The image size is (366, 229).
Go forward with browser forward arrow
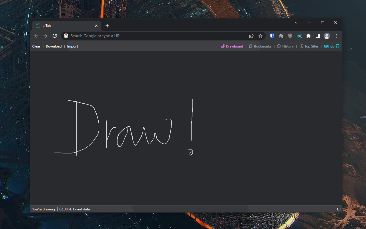pos(45,36)
